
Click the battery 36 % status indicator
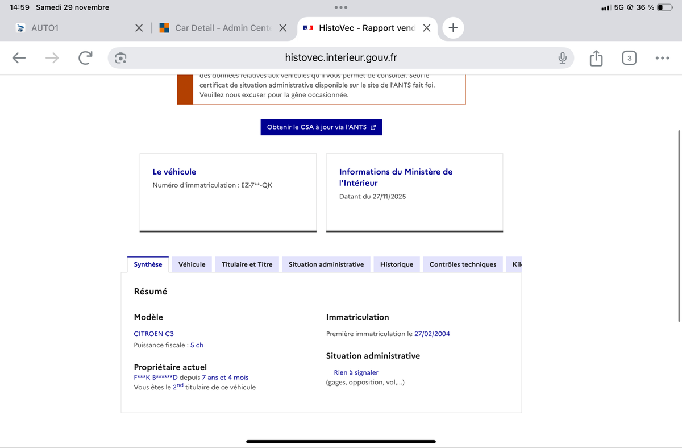click(654, 7)
